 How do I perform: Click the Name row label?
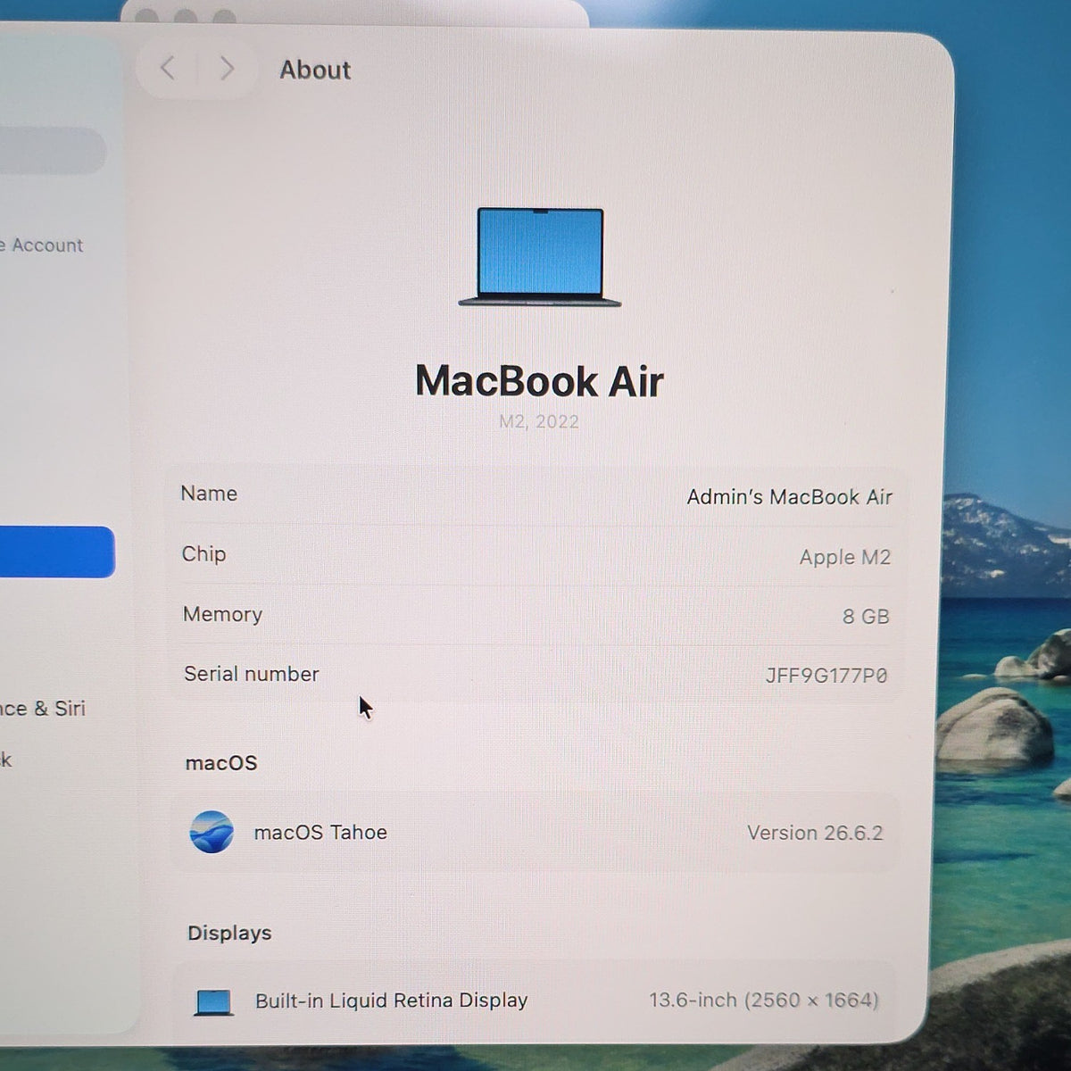(x=209, y=494)
